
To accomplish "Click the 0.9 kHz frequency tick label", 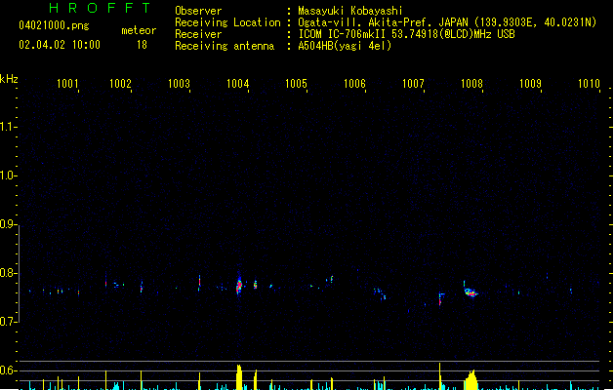I will 7,224.
